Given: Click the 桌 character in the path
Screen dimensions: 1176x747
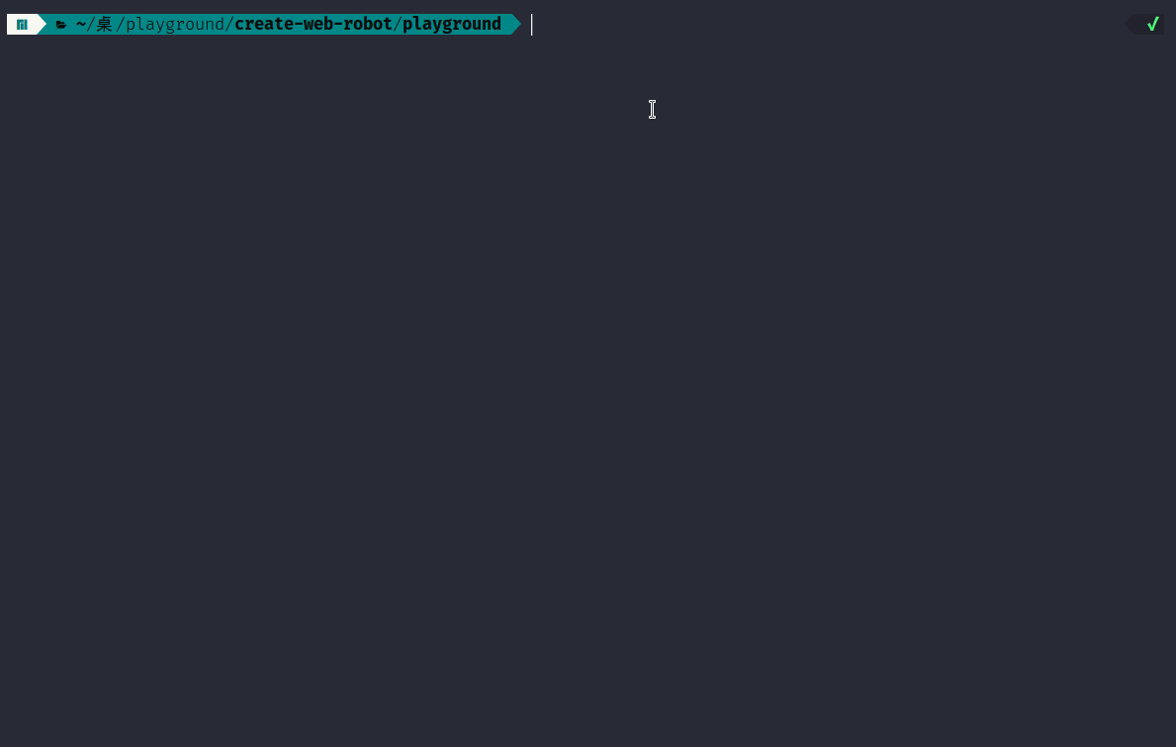Looking at the screenshot, I should point(104,24).
